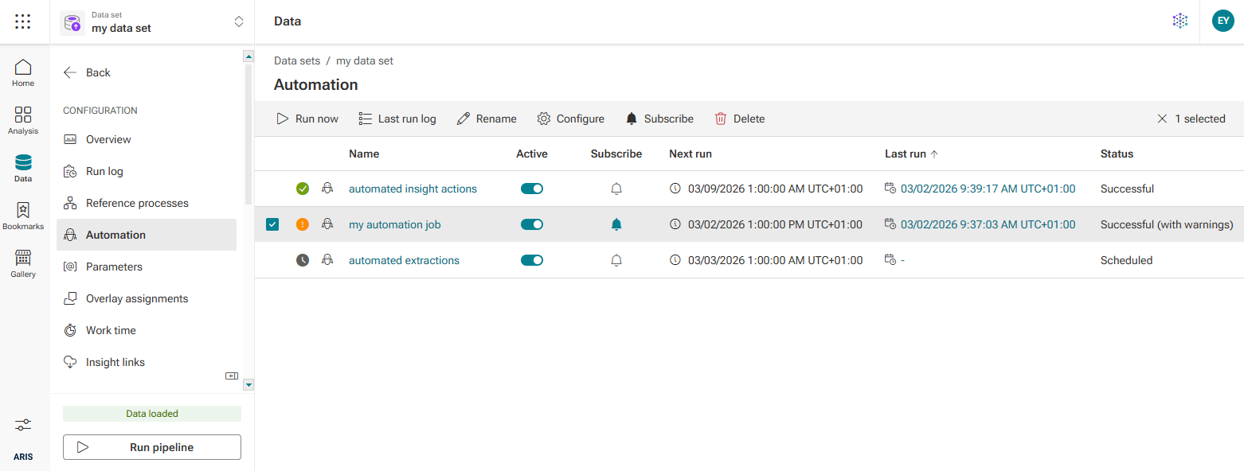Click the Back arrow
Screen dimensions: 1244x471
[70, 72]
